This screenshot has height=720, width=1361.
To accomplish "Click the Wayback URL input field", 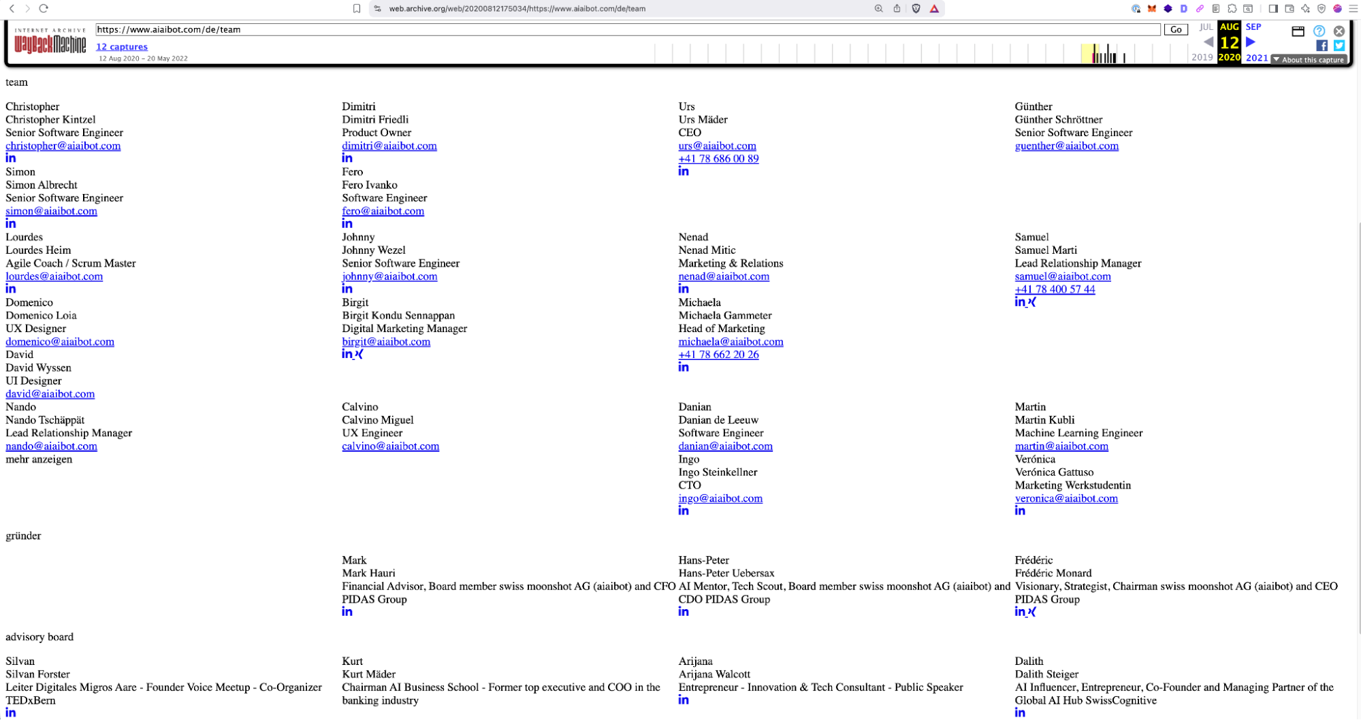I will point(628,30).
